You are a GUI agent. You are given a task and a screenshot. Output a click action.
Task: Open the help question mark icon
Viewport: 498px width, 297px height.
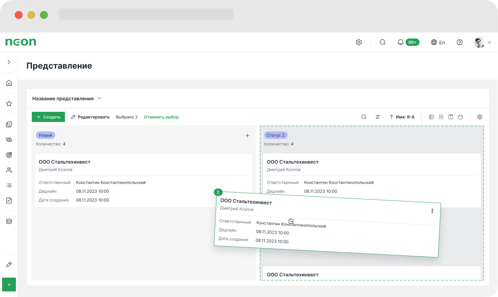(x=460, y=42)
